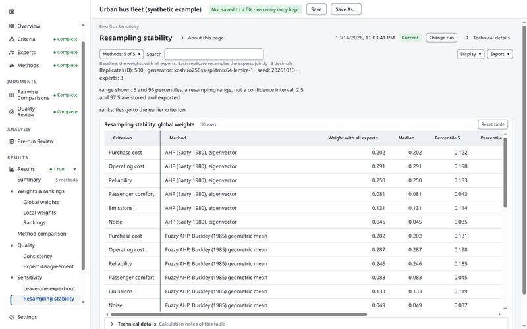Screen dimensions: 527x329
Task: Open Method comparison
Action: [42, 234]
